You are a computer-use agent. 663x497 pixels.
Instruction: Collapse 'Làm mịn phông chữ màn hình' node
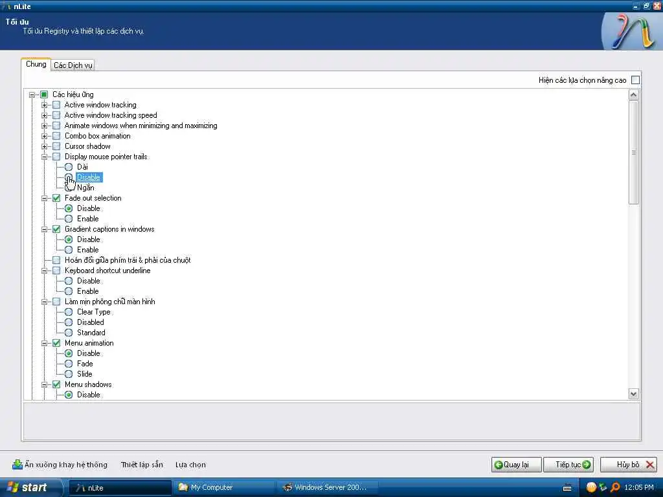(44, 302)
